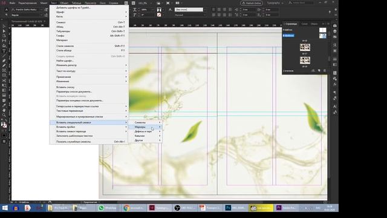Choose Вставить сноску menu entry
The image size is (387, 218).
point(89,87)
